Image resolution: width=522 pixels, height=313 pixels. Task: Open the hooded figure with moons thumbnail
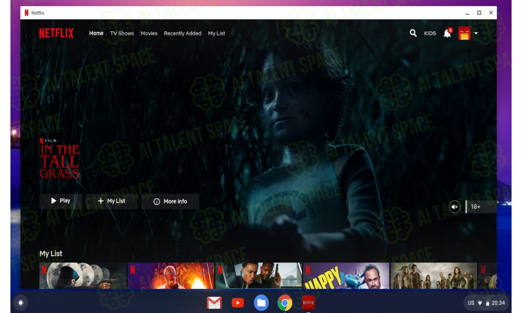pos(83,276)
